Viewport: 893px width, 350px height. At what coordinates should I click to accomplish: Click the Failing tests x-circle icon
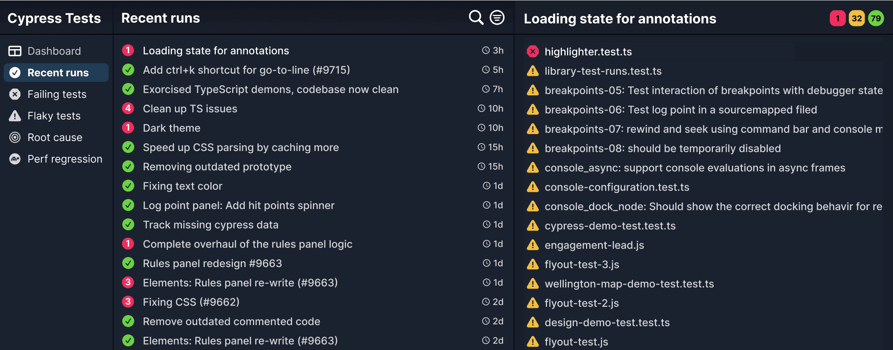15,94
